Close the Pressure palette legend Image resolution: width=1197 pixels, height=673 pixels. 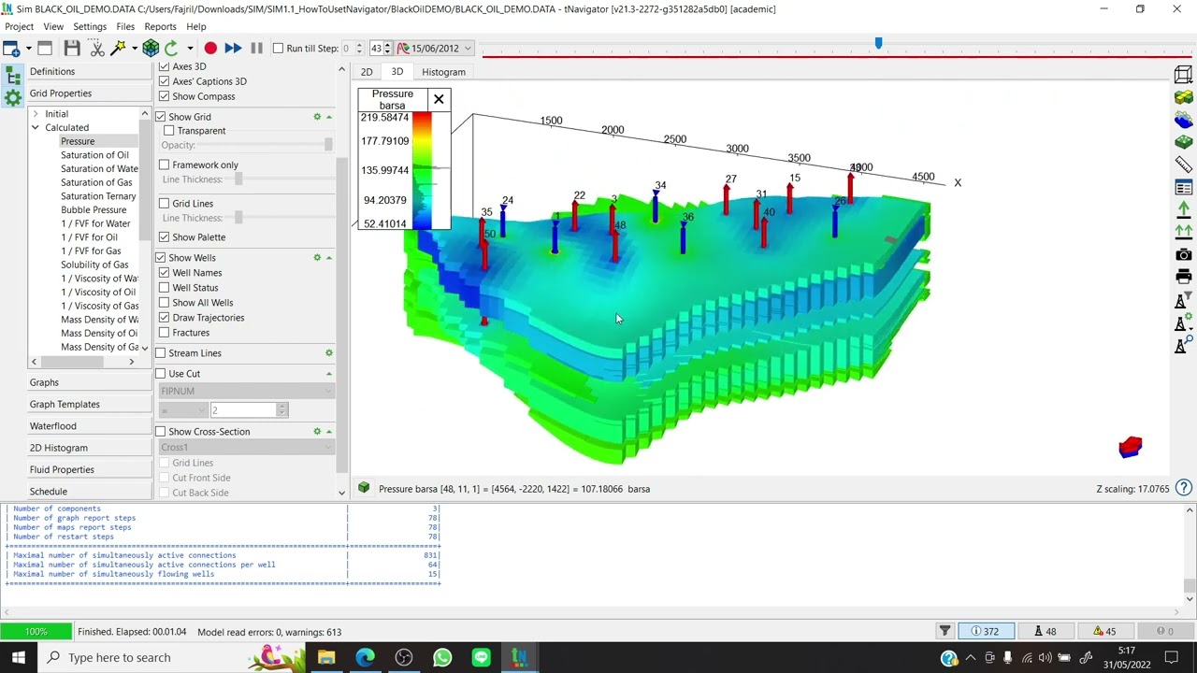click(x=439, y=99)
